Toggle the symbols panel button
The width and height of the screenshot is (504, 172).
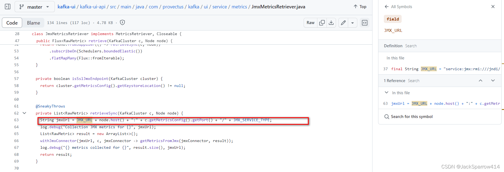pyautogui.click(x=365, y=23)
